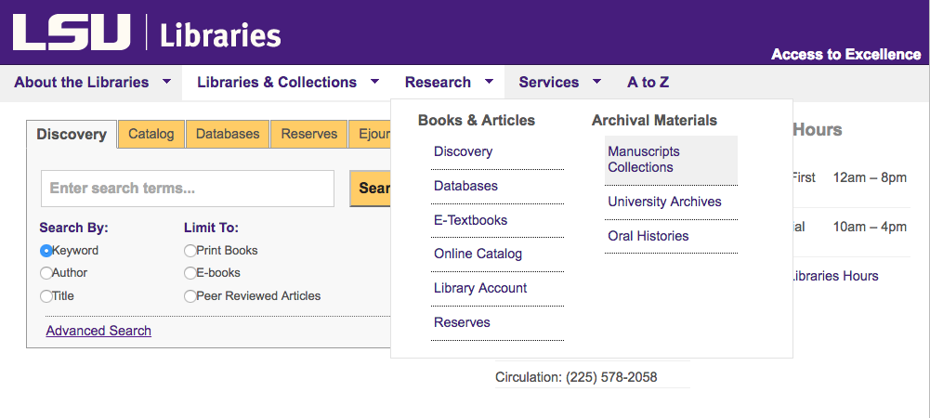Click the LSU logo

(72, 32)
